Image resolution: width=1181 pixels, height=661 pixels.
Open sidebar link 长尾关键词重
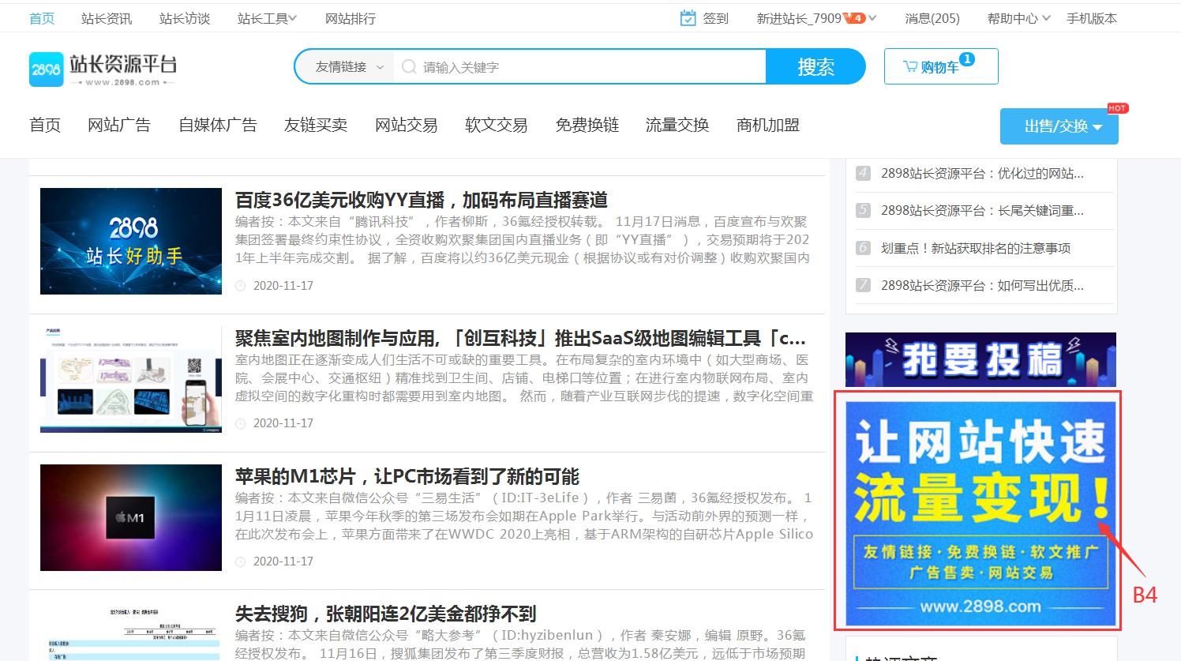982,210
